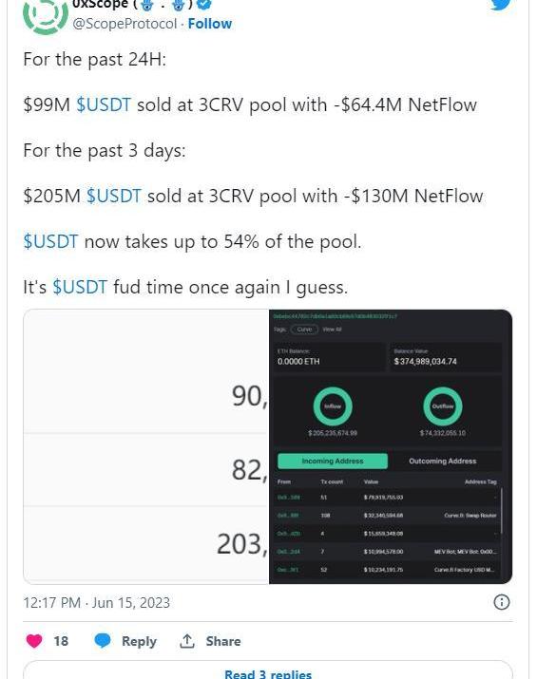Viewport: 537px width, 679px height.
Task: Click the share arrow icon
Action: pyautogui.click(x=187, y=641)
